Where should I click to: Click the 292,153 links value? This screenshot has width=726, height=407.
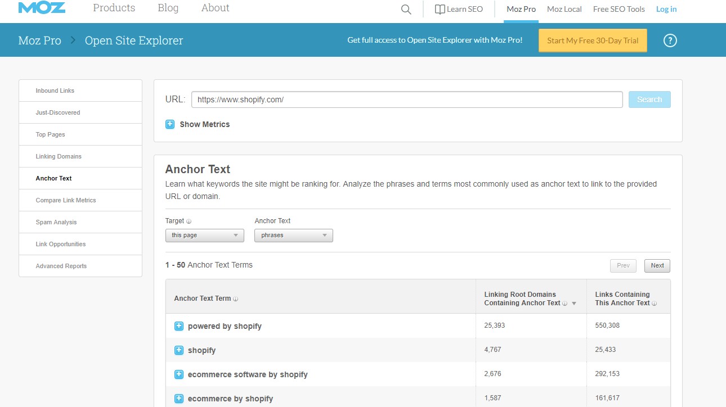coord(607,374)
